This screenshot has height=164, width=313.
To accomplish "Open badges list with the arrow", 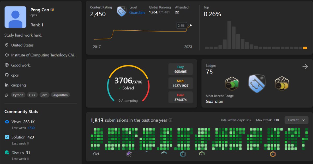I will (x=305, y=67).
